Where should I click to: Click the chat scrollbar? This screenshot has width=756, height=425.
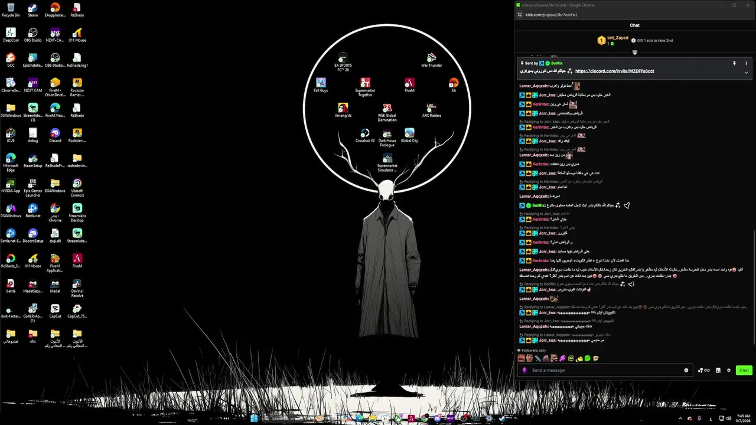[x=754, y=286]
